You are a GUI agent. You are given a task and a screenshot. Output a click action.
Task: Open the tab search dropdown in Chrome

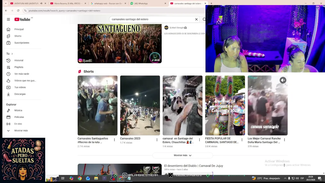[x=6, y=4]
